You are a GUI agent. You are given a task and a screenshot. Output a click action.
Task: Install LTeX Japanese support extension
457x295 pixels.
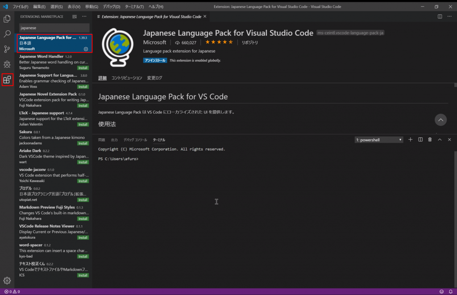(83, 125)
